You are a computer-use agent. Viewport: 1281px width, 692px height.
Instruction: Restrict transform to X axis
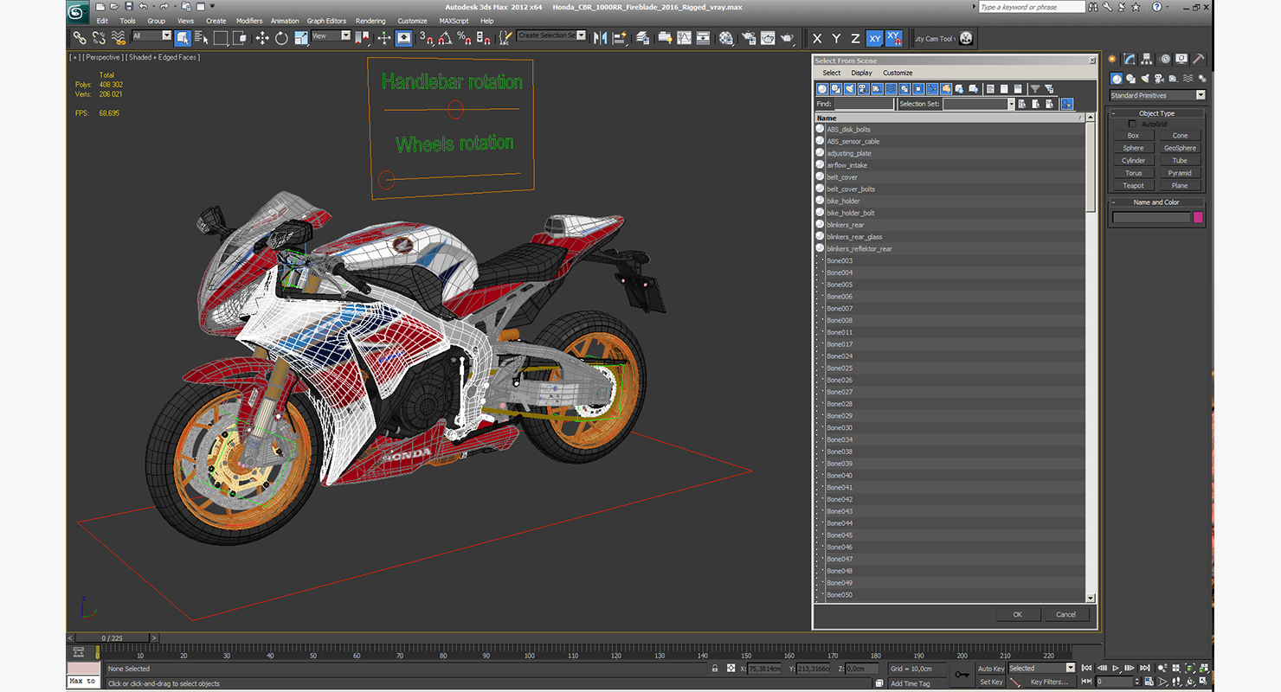(817, 38)
